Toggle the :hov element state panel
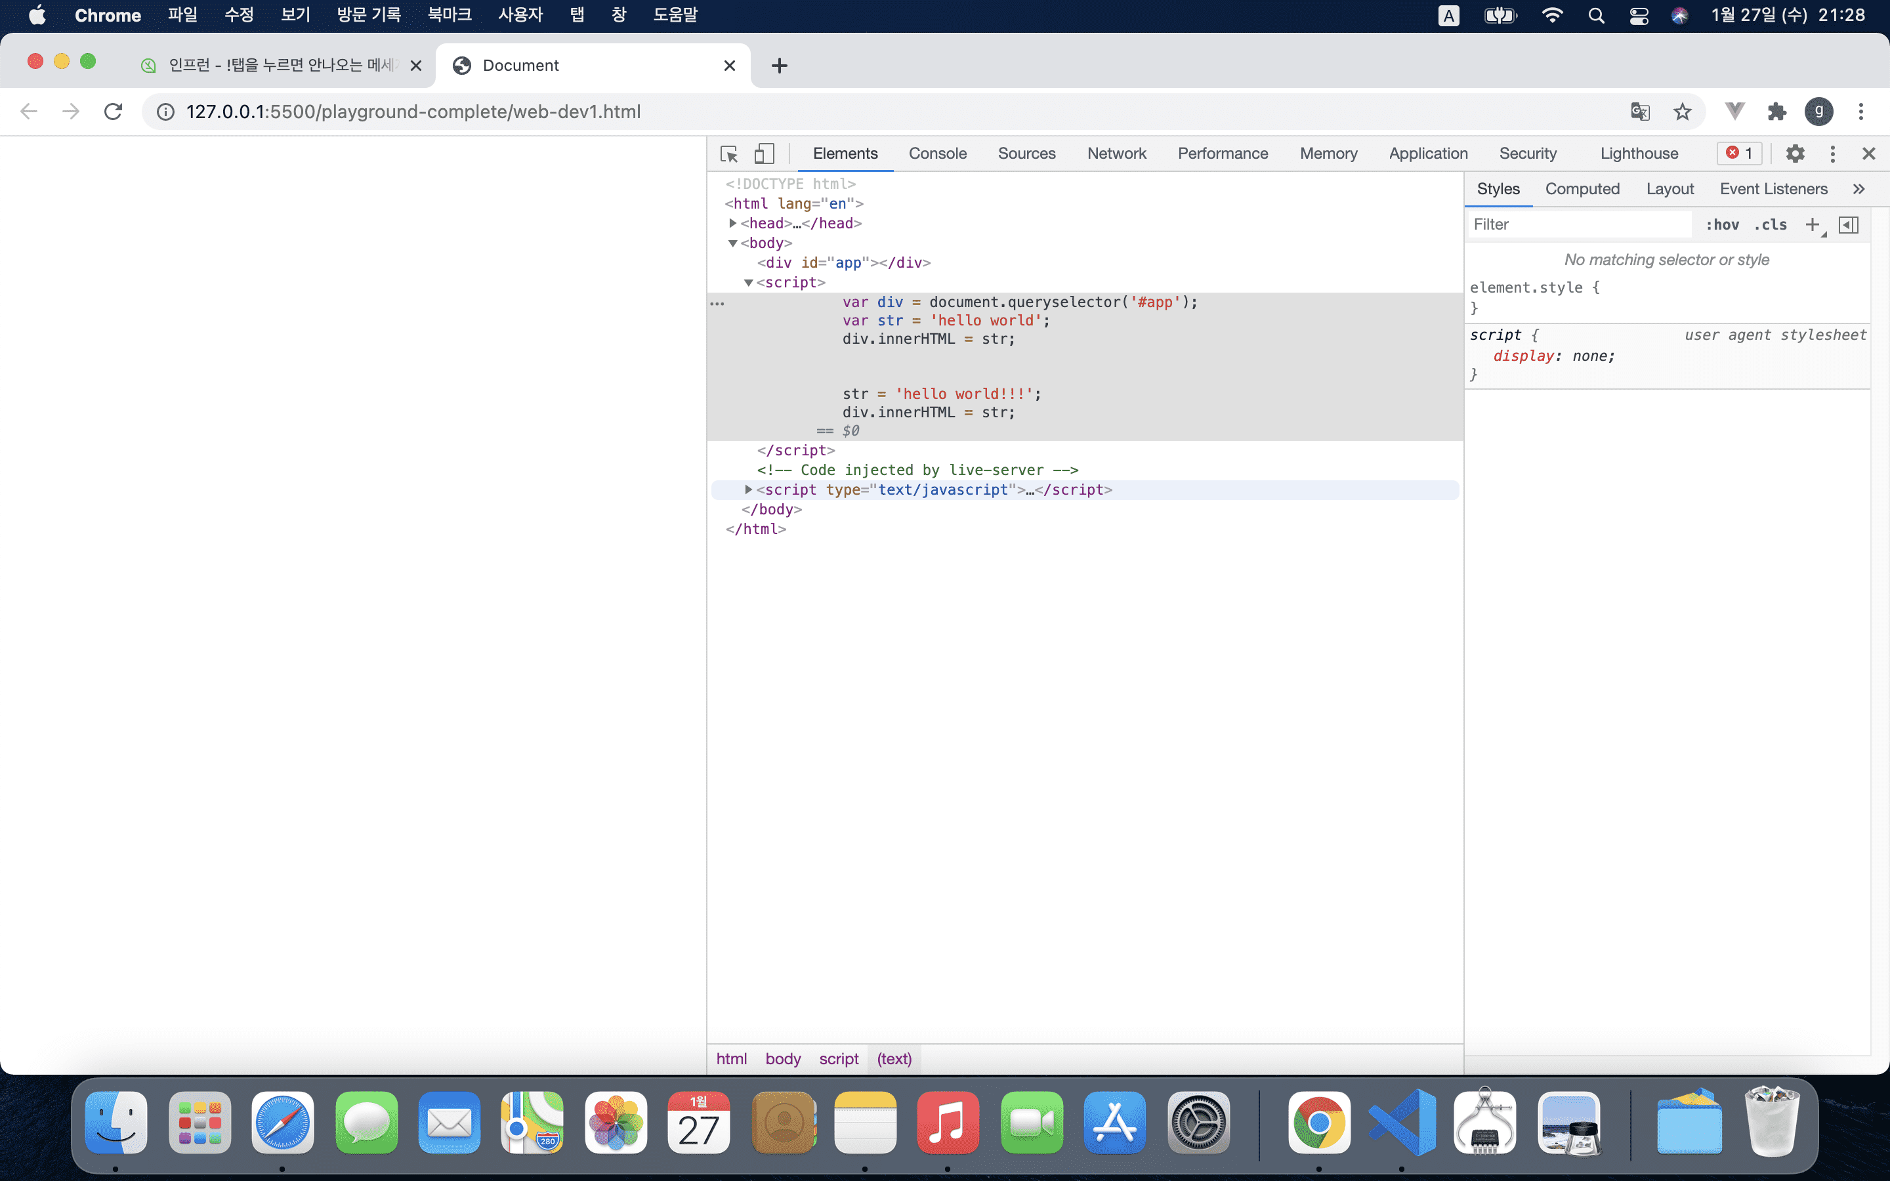The height and width of the screenshot is (1181, 1890). [1721, 225]
